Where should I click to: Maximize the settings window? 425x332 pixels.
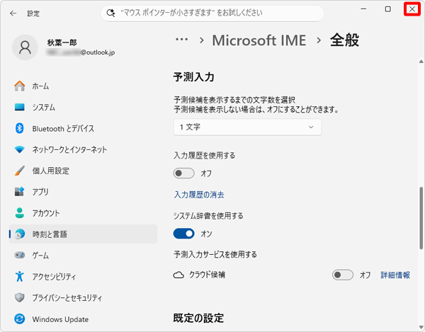tap(388, 9)
